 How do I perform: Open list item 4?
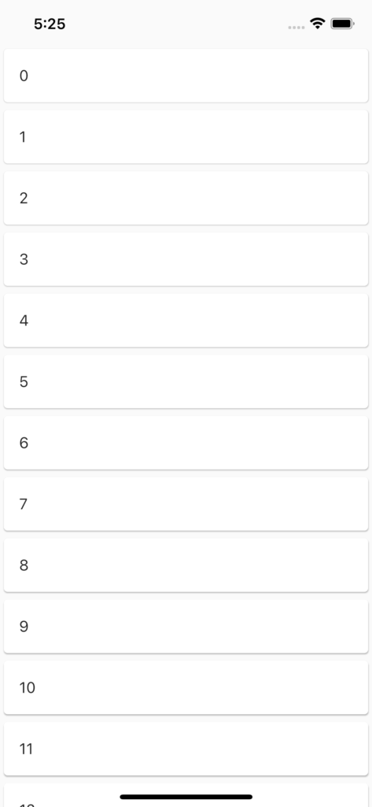[186, 321]
